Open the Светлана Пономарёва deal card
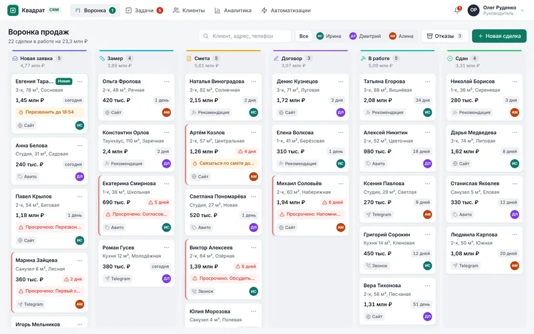The image size is (534, 334). [x=224, y=212]
